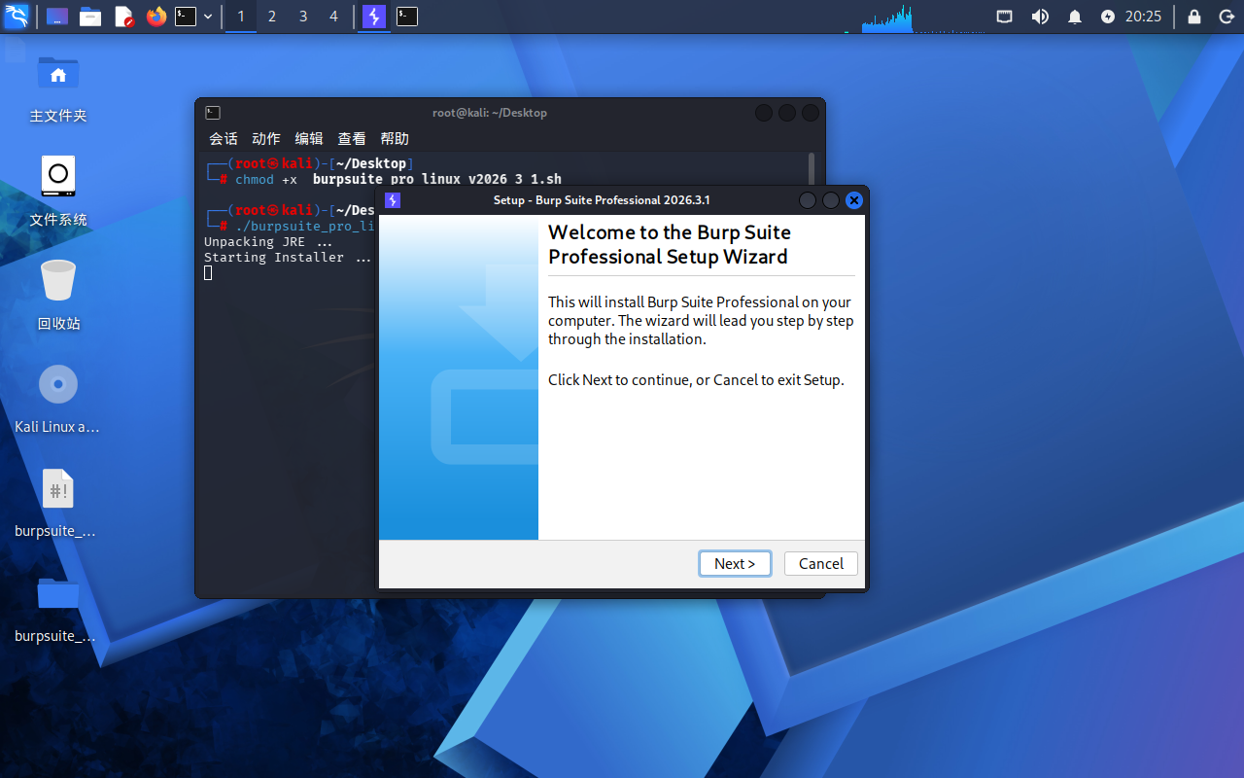Click the 20:25 clock
This screenshot has height=778, width=1244.
(x=1144, y=17)
